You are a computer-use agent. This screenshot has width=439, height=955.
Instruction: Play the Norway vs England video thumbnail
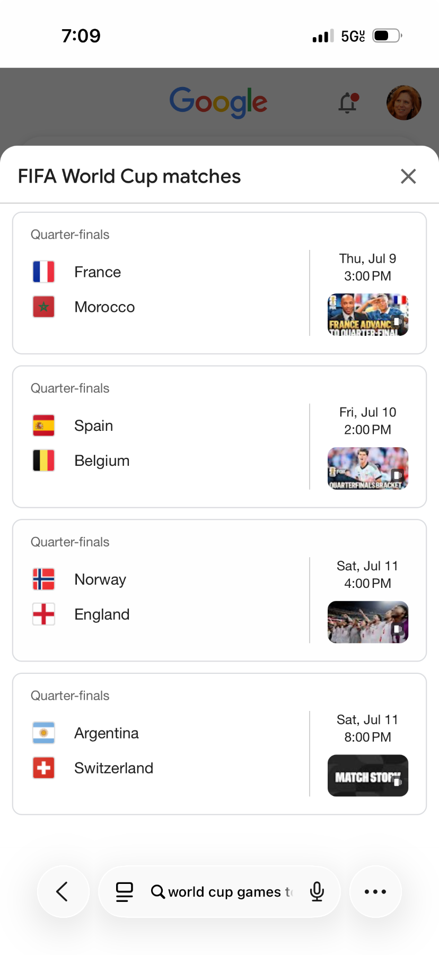(368, 622)
